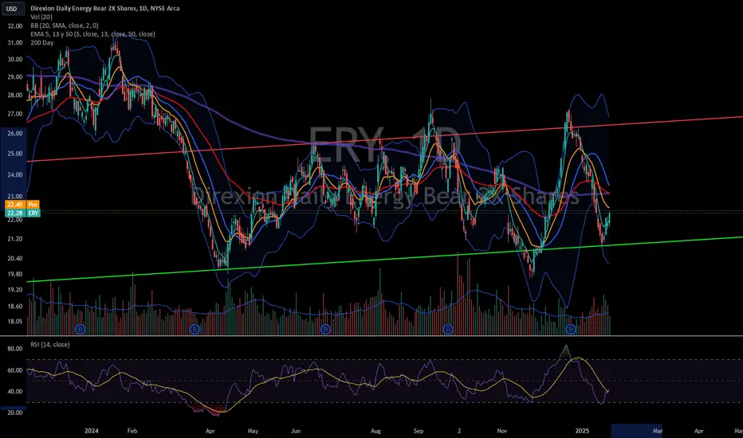
Task: Click the 2025 label on the time axis
Action: tap(582, 431)
